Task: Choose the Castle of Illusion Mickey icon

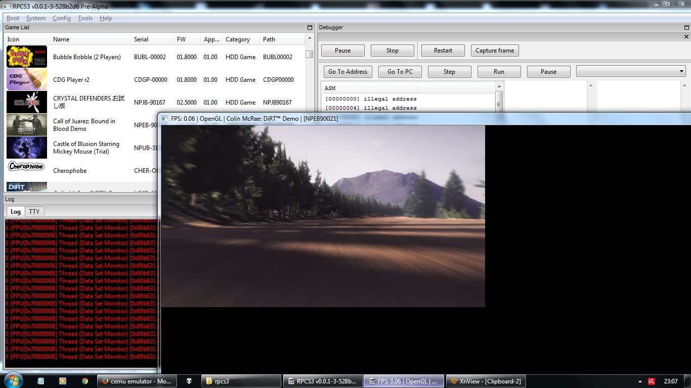Action: pyautogui.click(x=26, y=148)
